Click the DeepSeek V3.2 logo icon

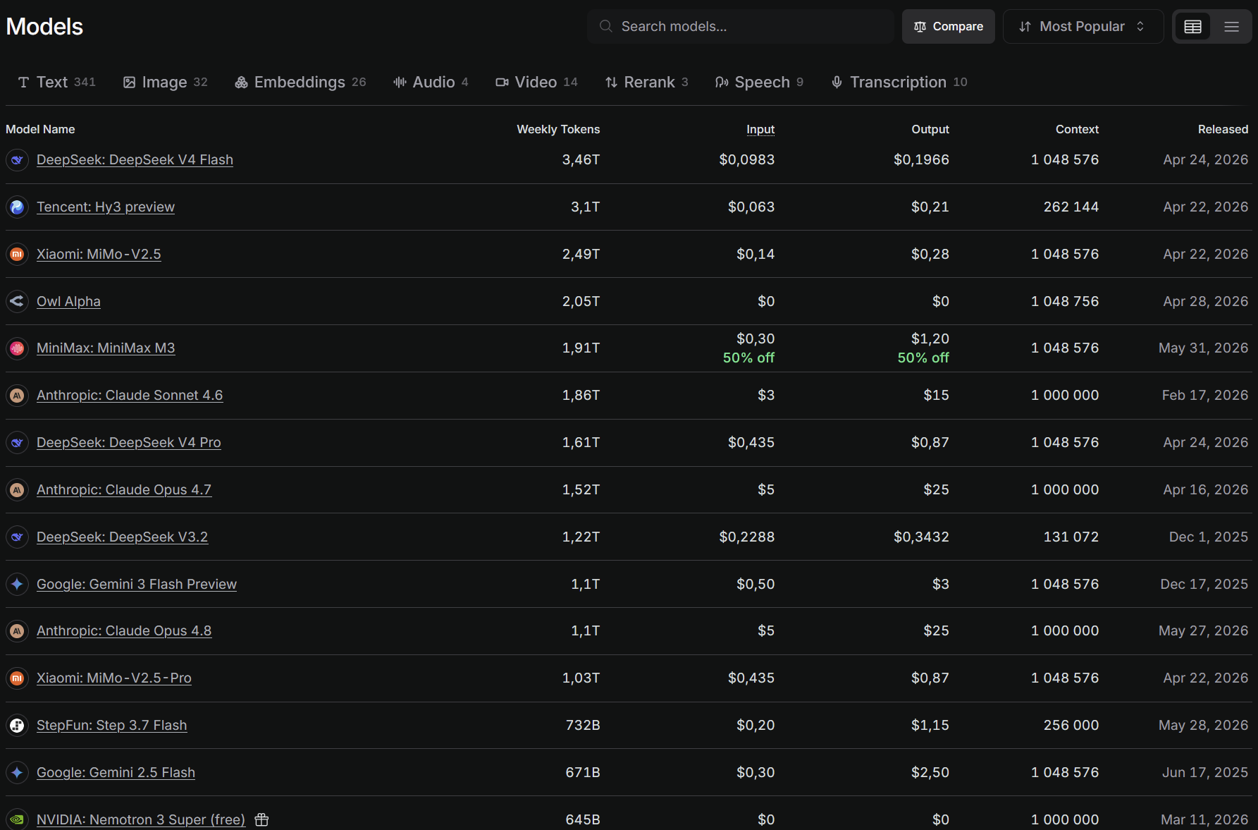pyautogui.click(x=17, y=537)
